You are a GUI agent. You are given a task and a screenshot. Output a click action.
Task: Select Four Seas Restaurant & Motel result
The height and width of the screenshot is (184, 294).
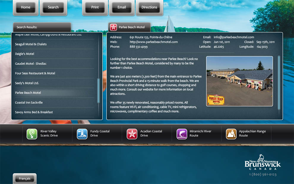pos(55,73)
